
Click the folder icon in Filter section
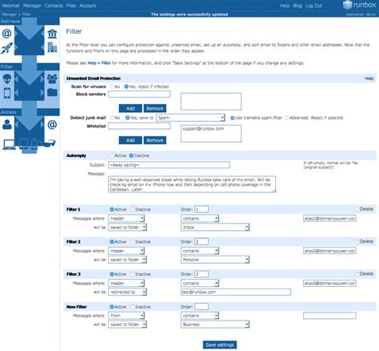(x=52, y=92)
